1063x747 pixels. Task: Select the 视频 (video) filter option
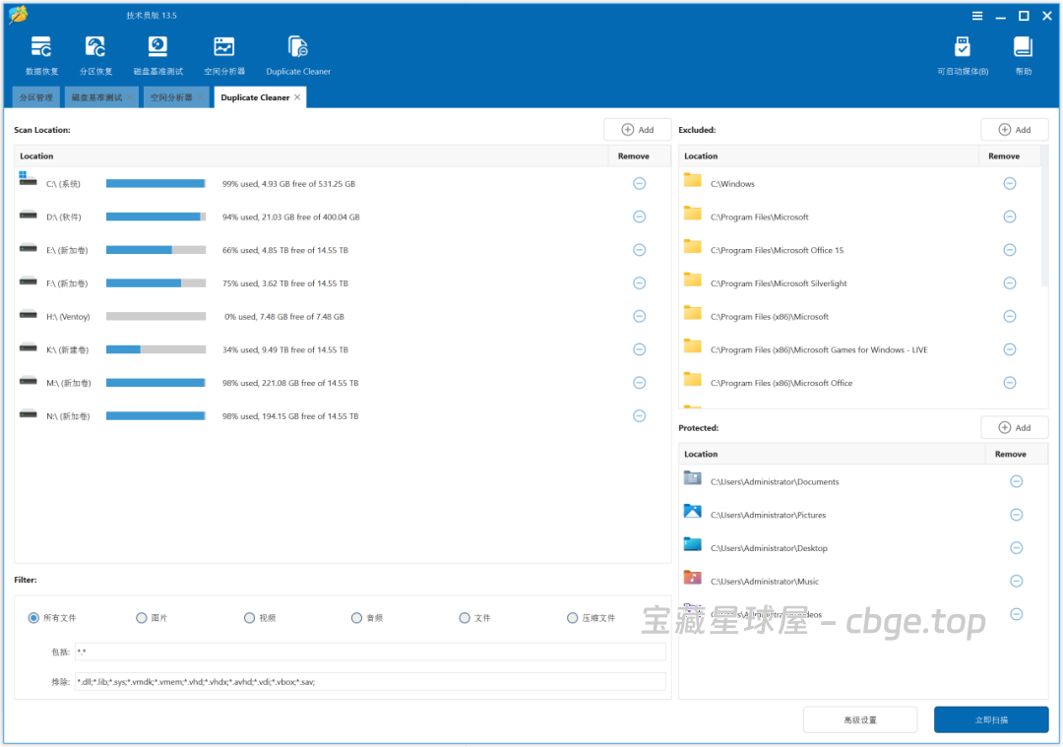pyautogui.click(x=250, y=617)
